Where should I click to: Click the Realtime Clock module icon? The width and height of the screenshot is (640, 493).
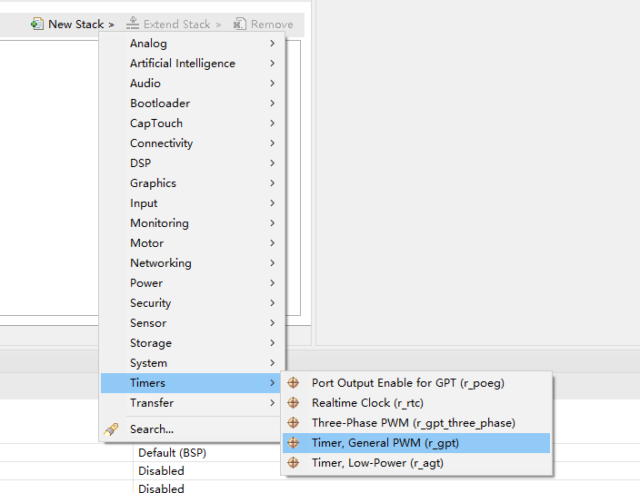coord(293,403)
